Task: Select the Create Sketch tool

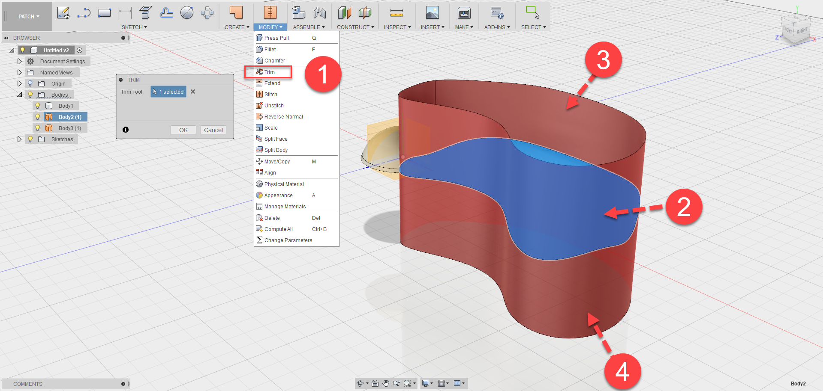Action: (x=63, y=12)
